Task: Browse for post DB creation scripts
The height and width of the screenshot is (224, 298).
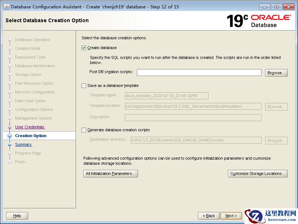Action: pos(276,73)
